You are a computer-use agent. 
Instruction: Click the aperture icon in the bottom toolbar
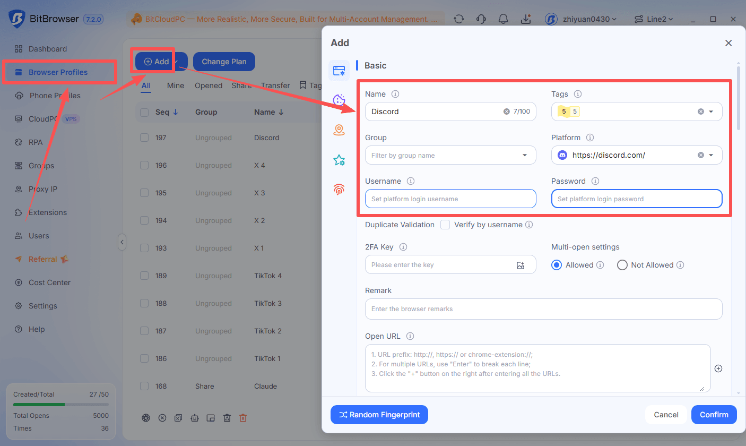click(146, 418)
